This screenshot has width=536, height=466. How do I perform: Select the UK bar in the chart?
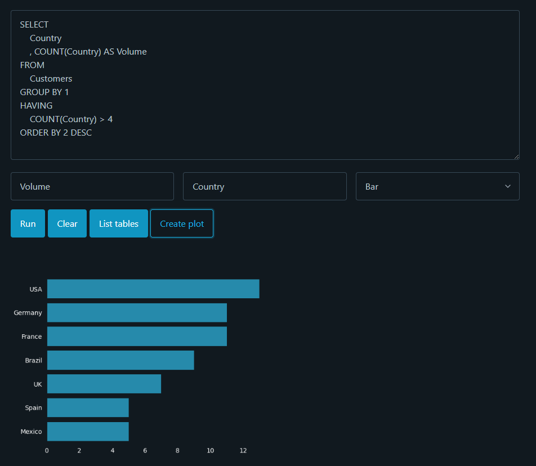click(x=104, y=384)
